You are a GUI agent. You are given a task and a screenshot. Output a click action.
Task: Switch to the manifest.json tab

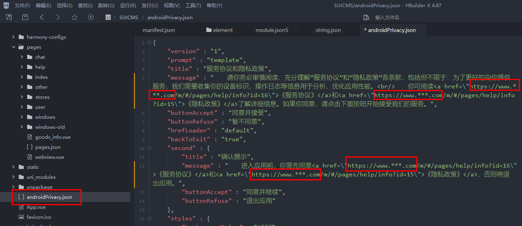coord(159,30)
